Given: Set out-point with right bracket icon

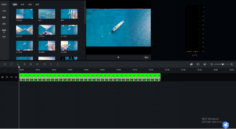Looking at the screenshot, I should tap(58, 64).
